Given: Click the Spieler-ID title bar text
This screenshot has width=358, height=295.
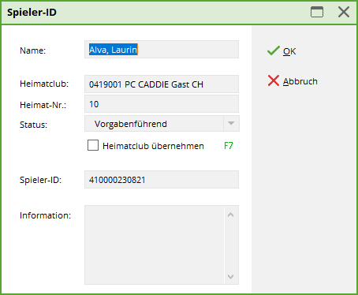Looking at the screenshot, I should (x=32, y=13).
